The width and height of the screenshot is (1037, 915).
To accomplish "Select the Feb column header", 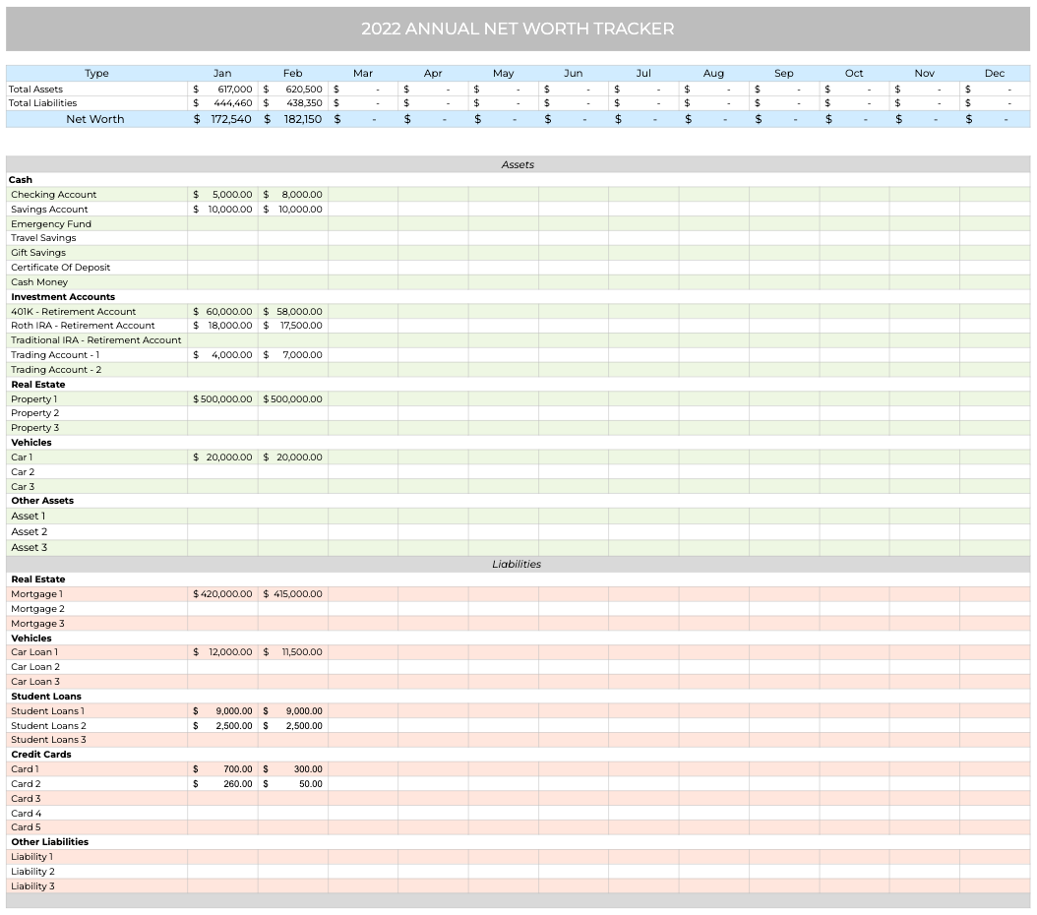I will pos(292,74).
